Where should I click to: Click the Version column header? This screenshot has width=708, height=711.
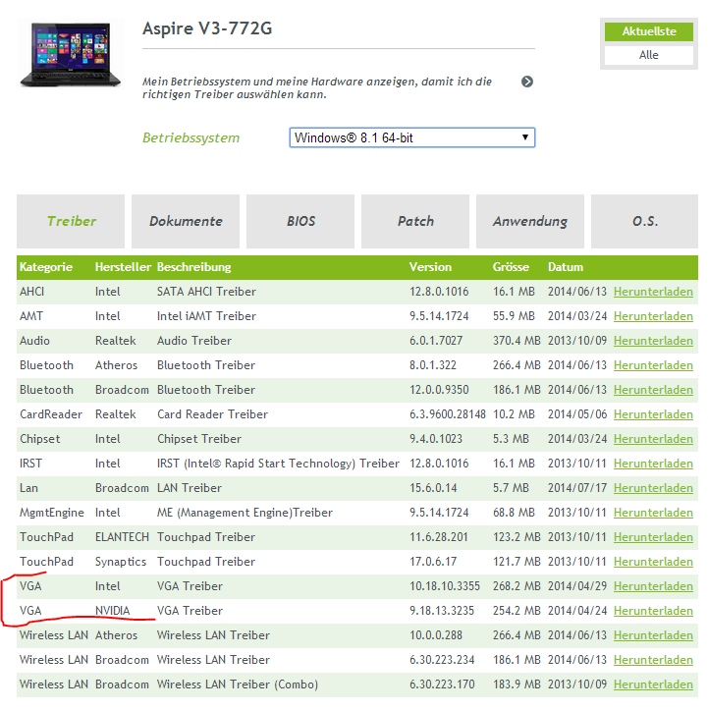(x=430, y=267)
